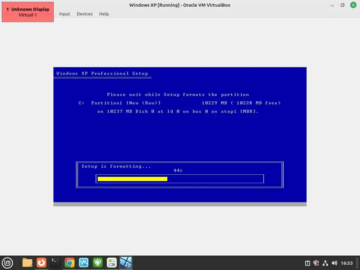Click the clipboard tray icon
360x270 pixels.
(307, 263)
